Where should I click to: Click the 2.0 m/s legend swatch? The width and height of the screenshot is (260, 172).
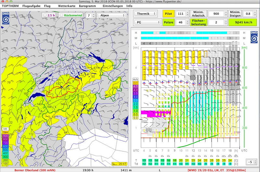coord(136,104)
